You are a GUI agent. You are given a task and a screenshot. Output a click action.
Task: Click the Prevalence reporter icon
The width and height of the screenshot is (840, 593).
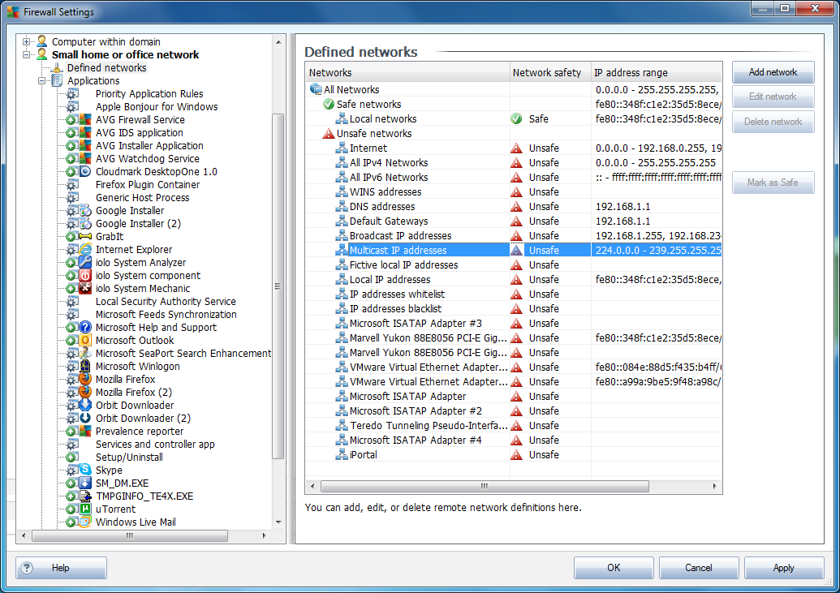[85, 432]
